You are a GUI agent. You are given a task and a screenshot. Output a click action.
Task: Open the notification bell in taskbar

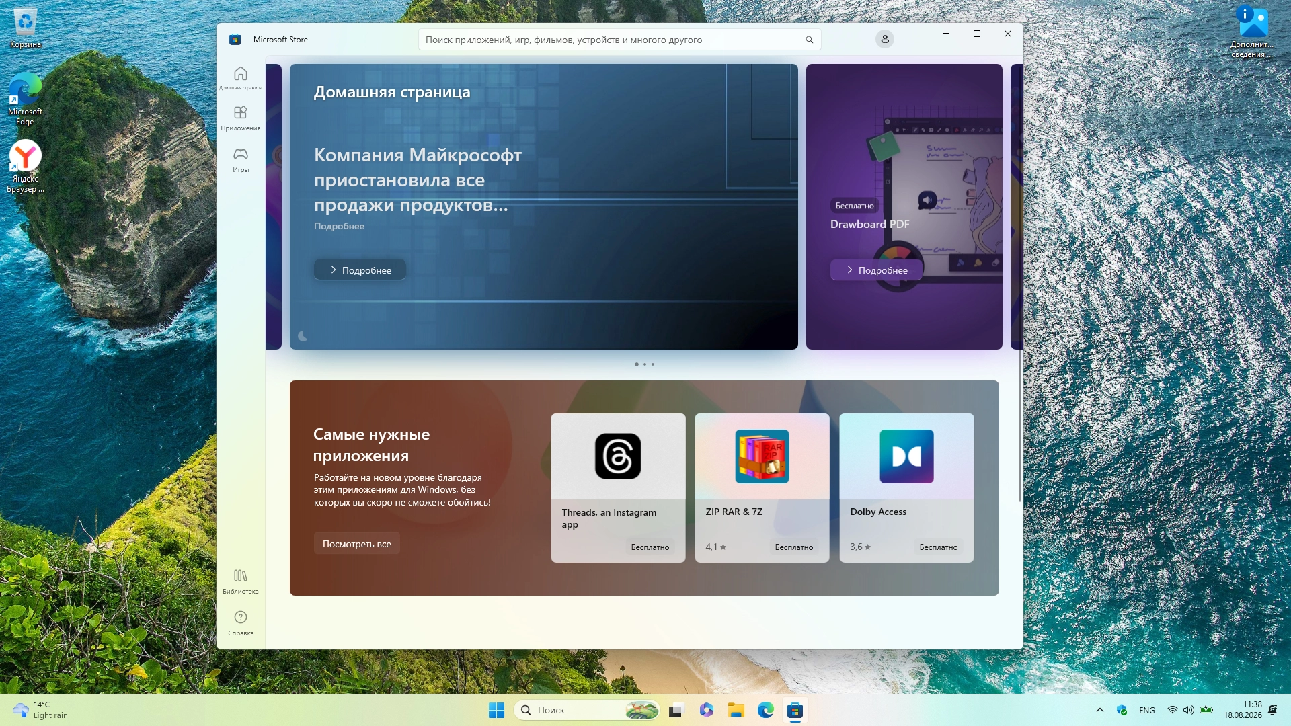coord(1272,710)
